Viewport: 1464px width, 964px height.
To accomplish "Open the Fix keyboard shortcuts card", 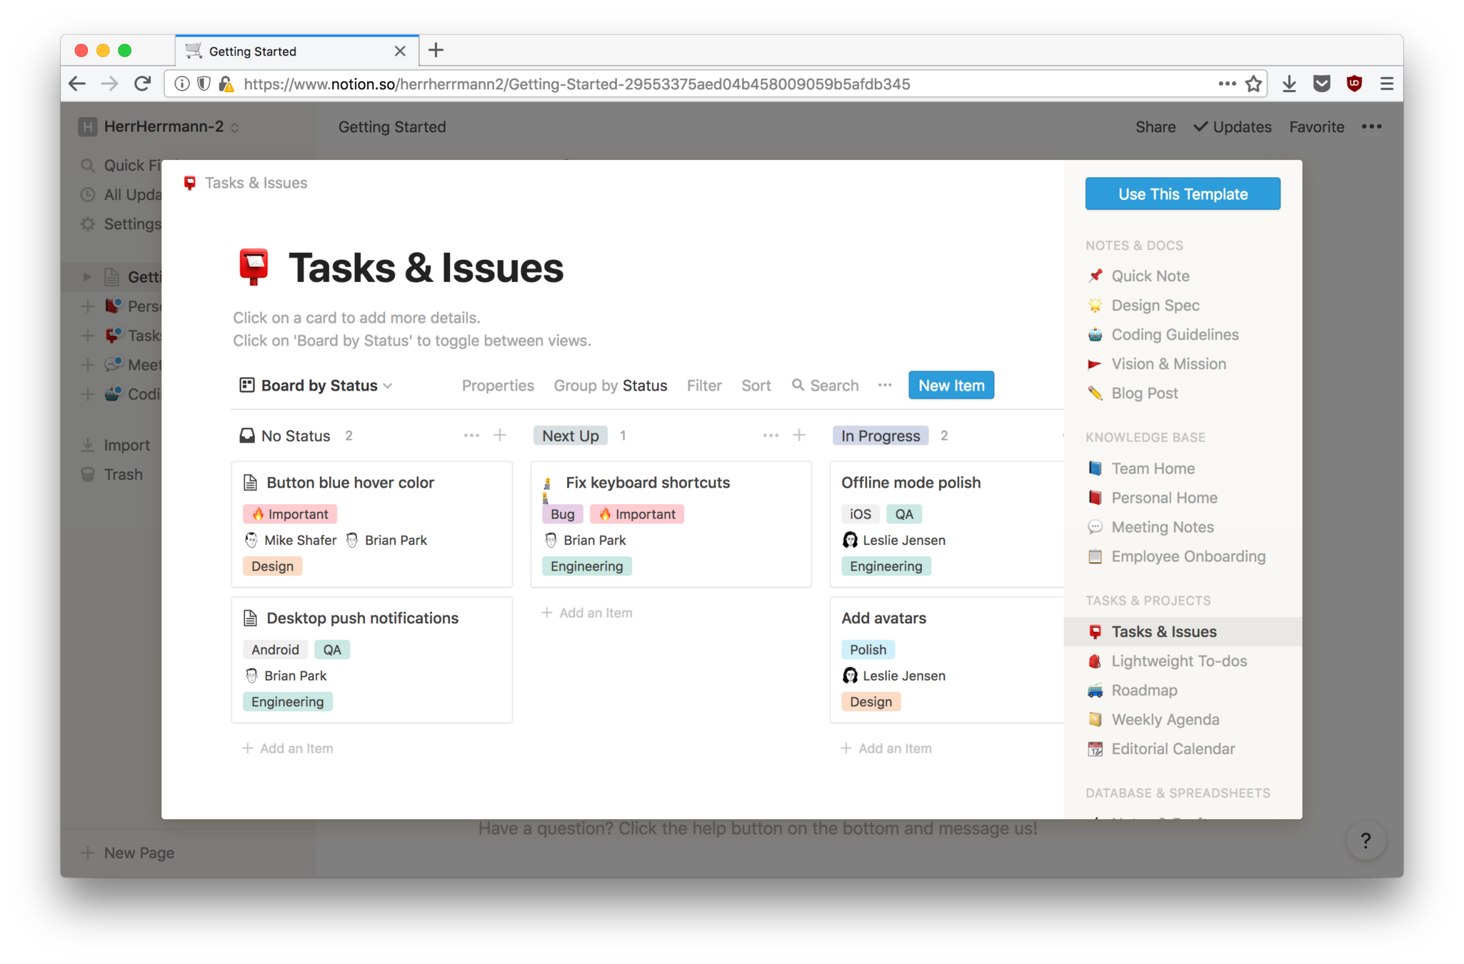I will tap(647, 483).
